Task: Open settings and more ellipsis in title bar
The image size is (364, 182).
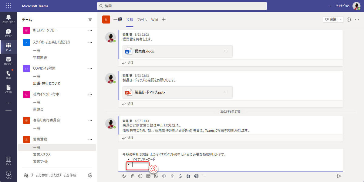Action: (330, 6)
